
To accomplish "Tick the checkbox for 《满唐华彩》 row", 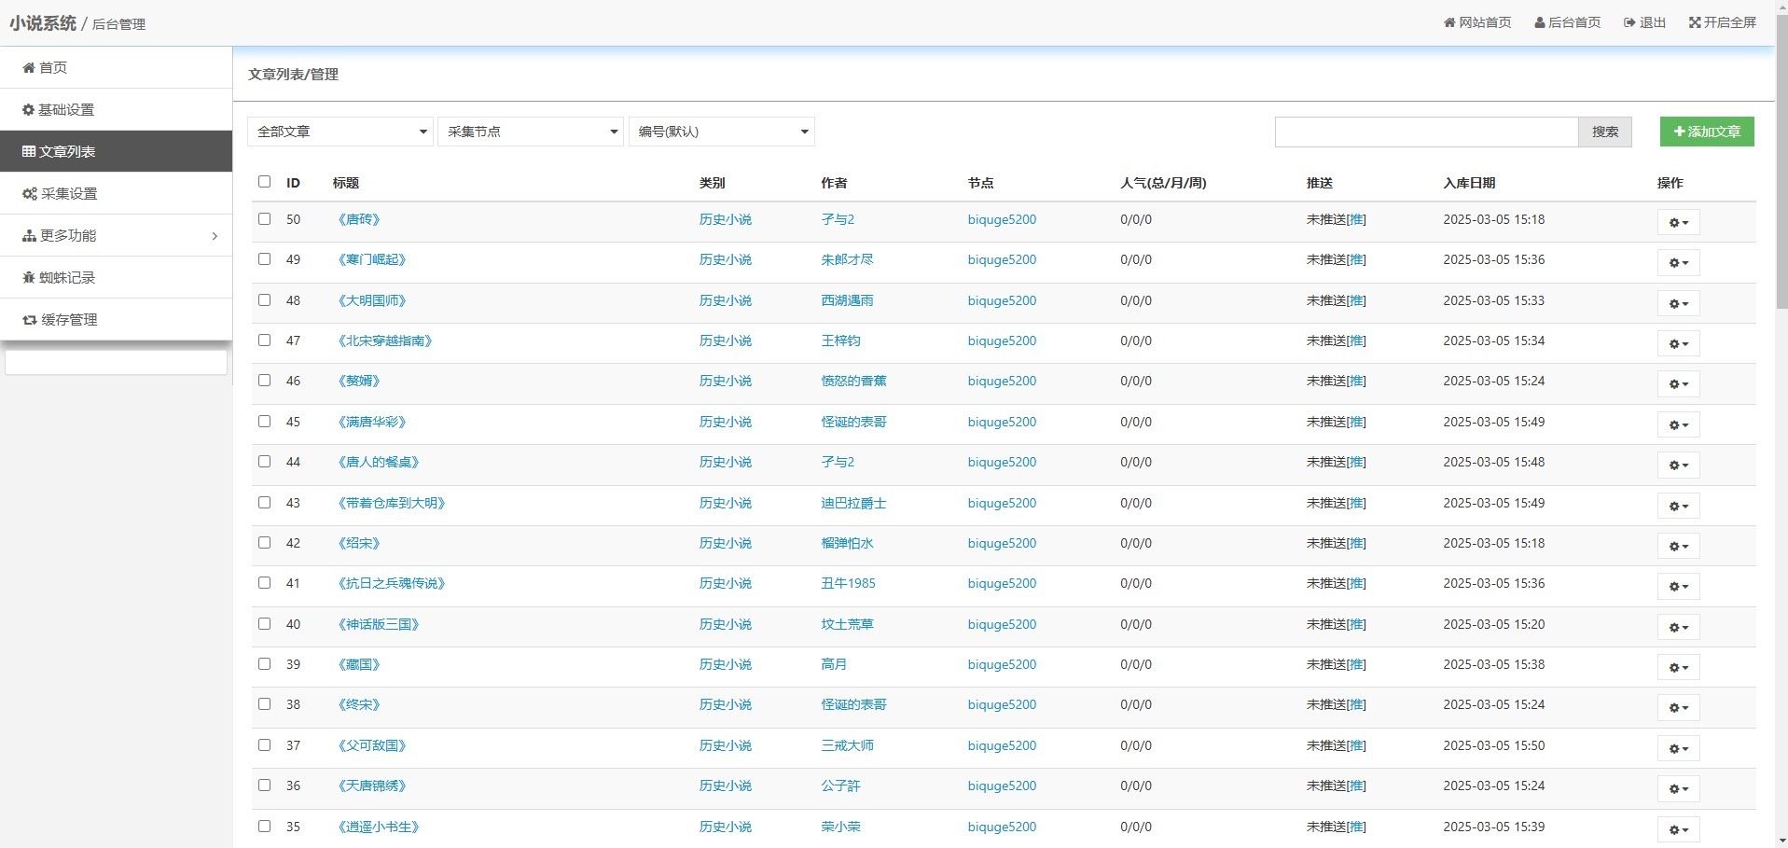I will pos(264,422).
